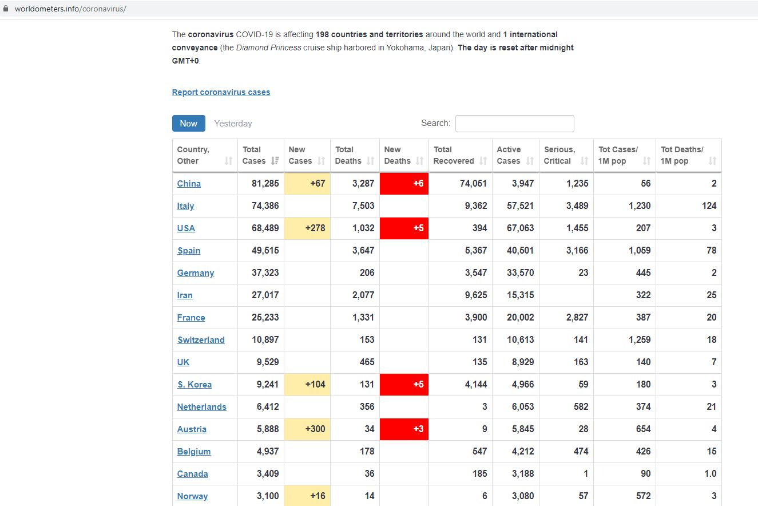Sort by Active Cases sort arrows
This screenshot has width=758, height=506.
point(530,161)
